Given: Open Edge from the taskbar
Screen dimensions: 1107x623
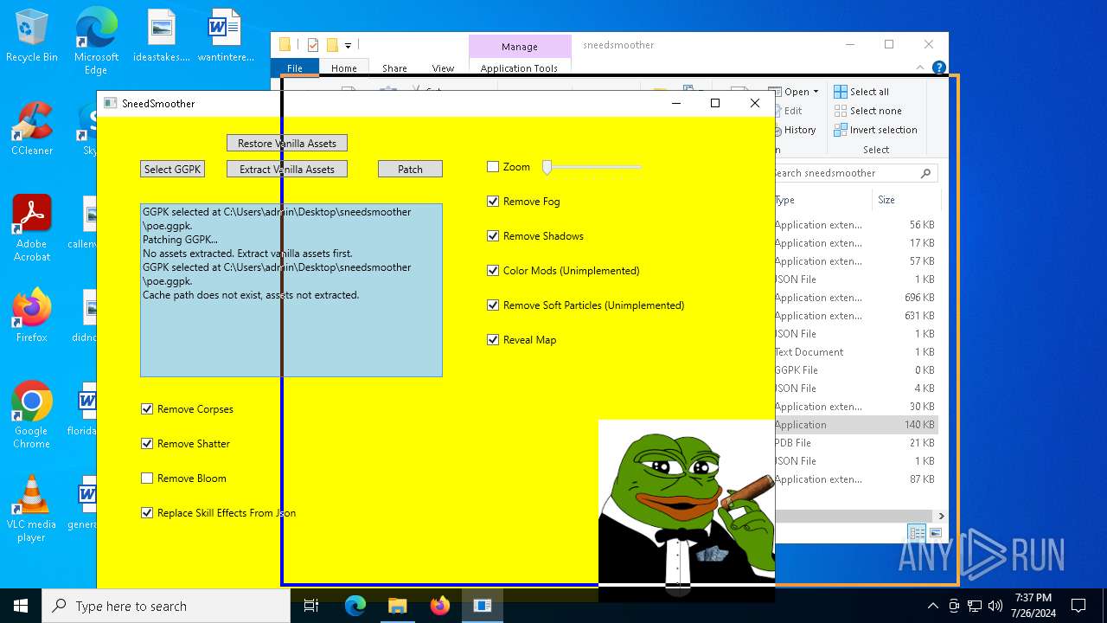Looking at the screenshot, I should [x=355, y=606].
